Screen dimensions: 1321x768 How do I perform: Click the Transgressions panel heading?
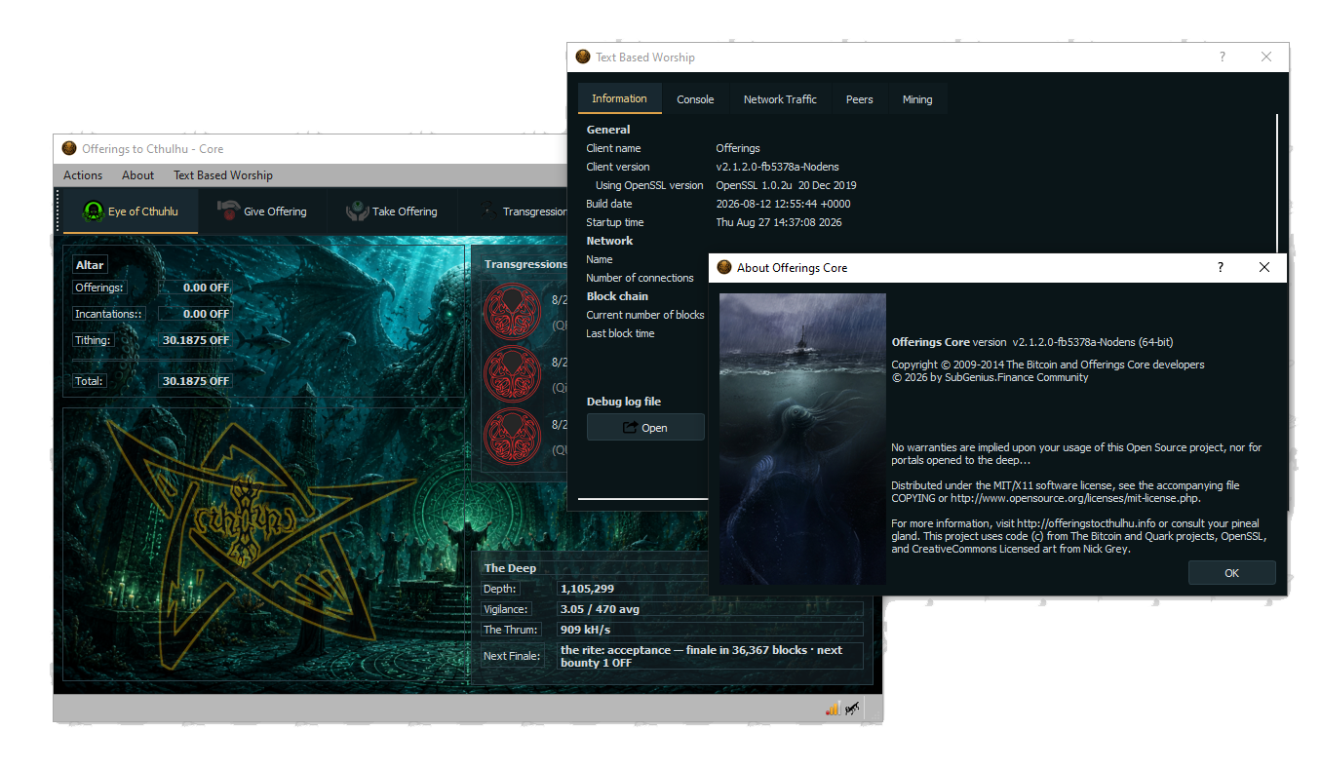click(x=525, y=264)
